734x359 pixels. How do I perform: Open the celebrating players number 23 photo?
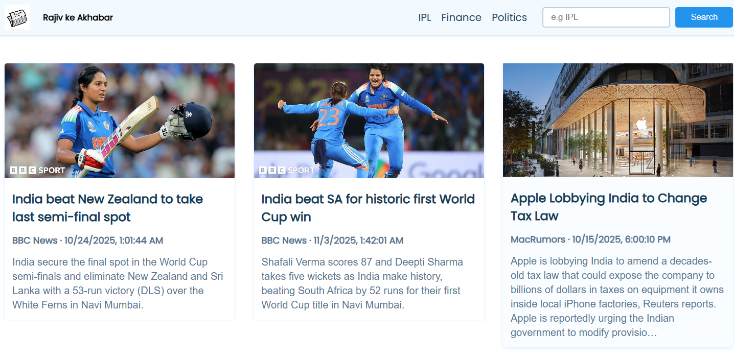[369, 121]
